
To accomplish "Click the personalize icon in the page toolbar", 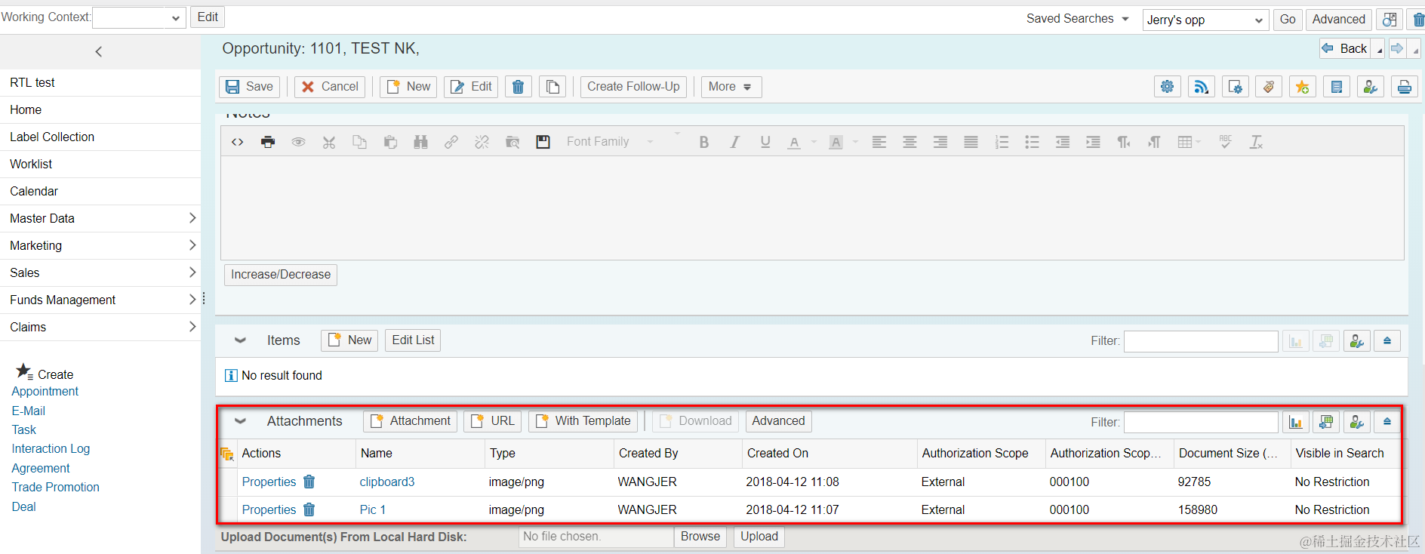I will pyautogui.click(x=1371, y=87).
